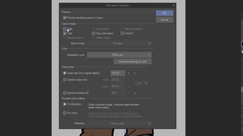Close the PNG export settings window
This screenshot has width=243, height=136.
coord(174,5)
